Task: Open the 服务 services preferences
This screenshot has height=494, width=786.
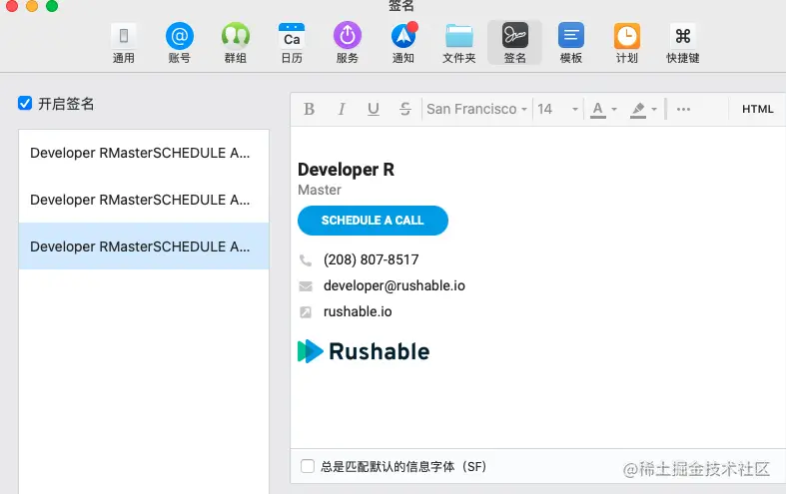Action: pyautogui.click(x=348, y=43)
